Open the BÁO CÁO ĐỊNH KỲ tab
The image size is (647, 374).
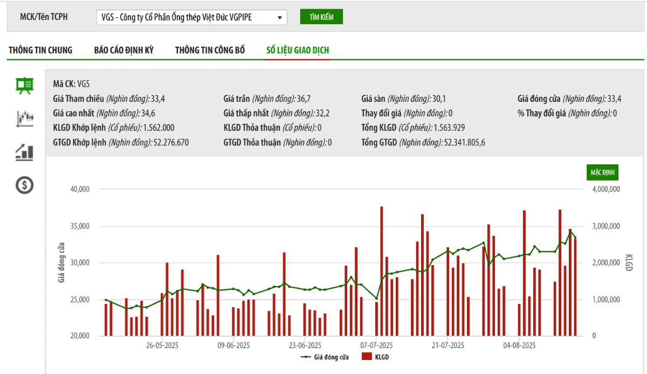(x=123, y=50)
